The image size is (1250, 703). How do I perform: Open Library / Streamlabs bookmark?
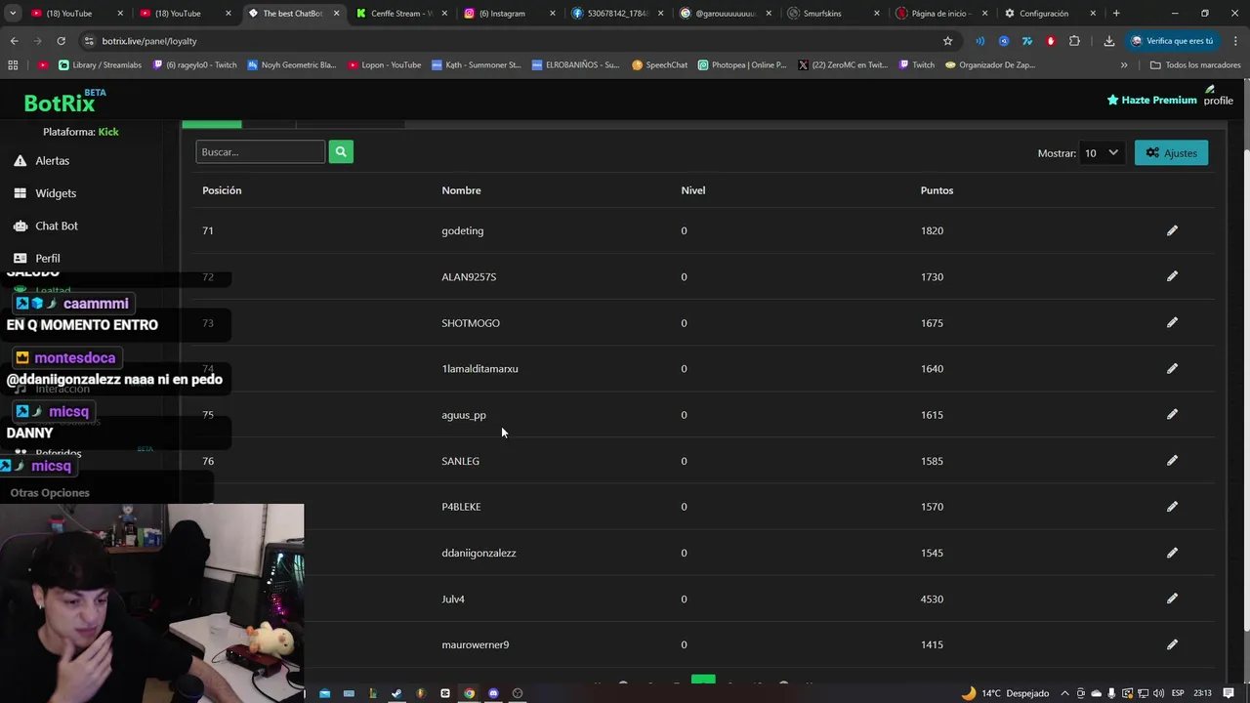click(x=100, y=65)
